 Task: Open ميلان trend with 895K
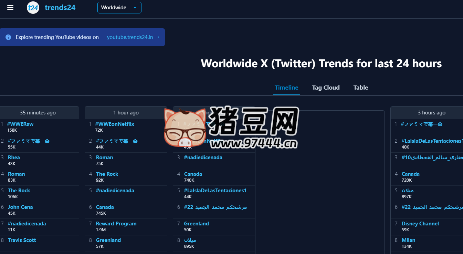(x=190, y=240)
